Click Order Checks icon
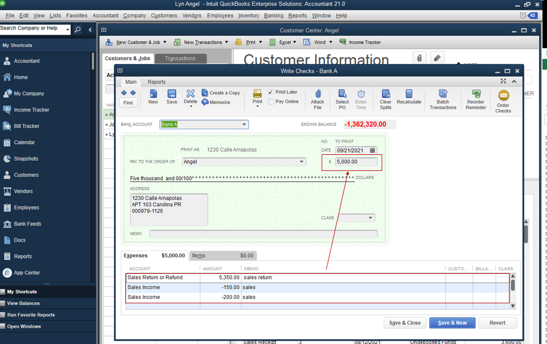The width and height of the screenshot is (547, 344). click(x=504, y=95)
